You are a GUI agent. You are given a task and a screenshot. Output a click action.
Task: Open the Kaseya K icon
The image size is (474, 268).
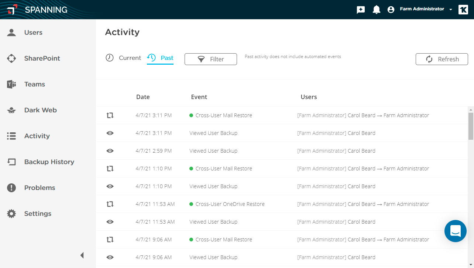[x=463, y=10]
